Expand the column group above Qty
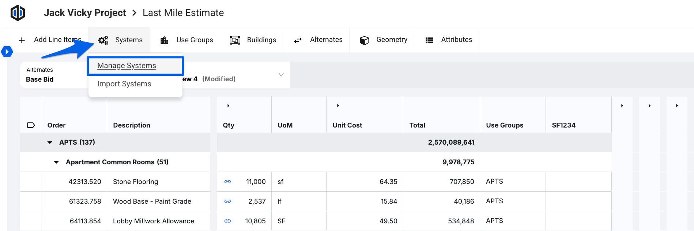This screenshot has height=231, width=694. pos(228,106)
